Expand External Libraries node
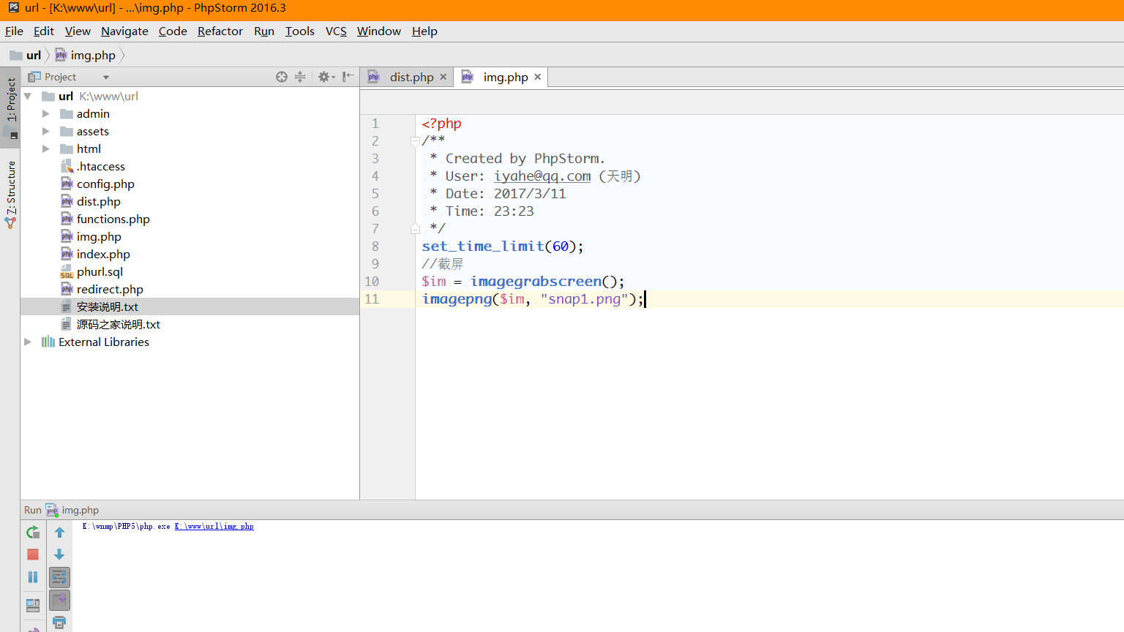 [x=28, y=342]
